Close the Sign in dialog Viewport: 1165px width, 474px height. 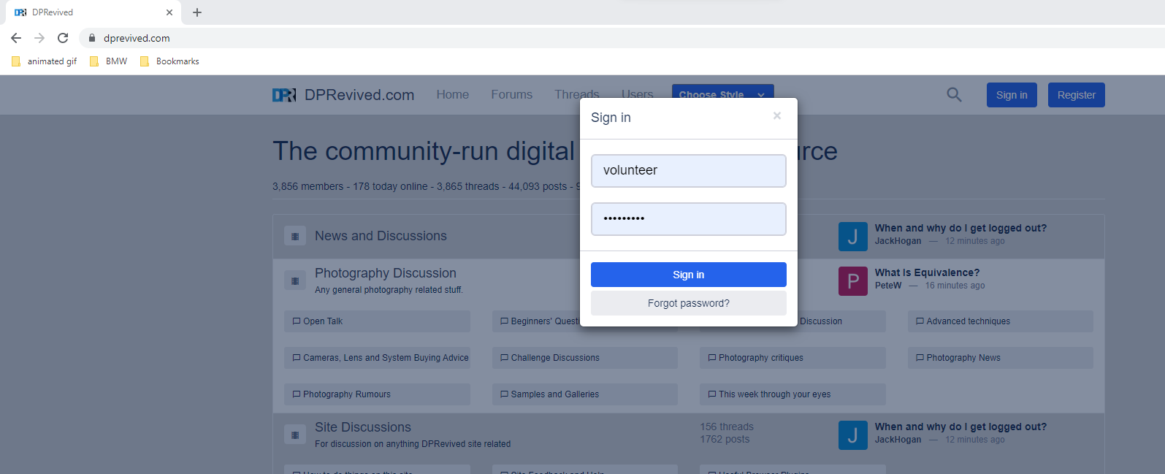(x=777, y=115)
